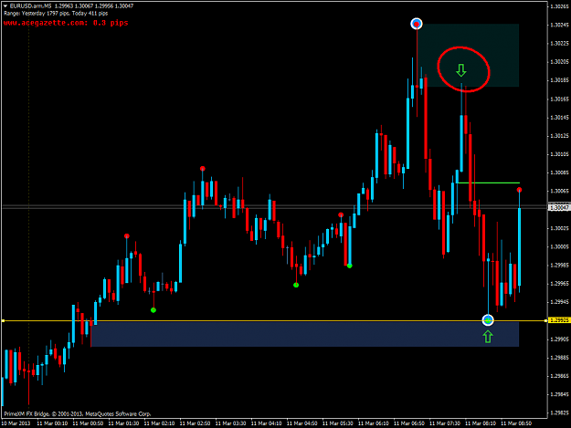This screenshot has width=571, height=428.
Task: Click the 11 Mar 04:10 time label
Action: [267, 423]
